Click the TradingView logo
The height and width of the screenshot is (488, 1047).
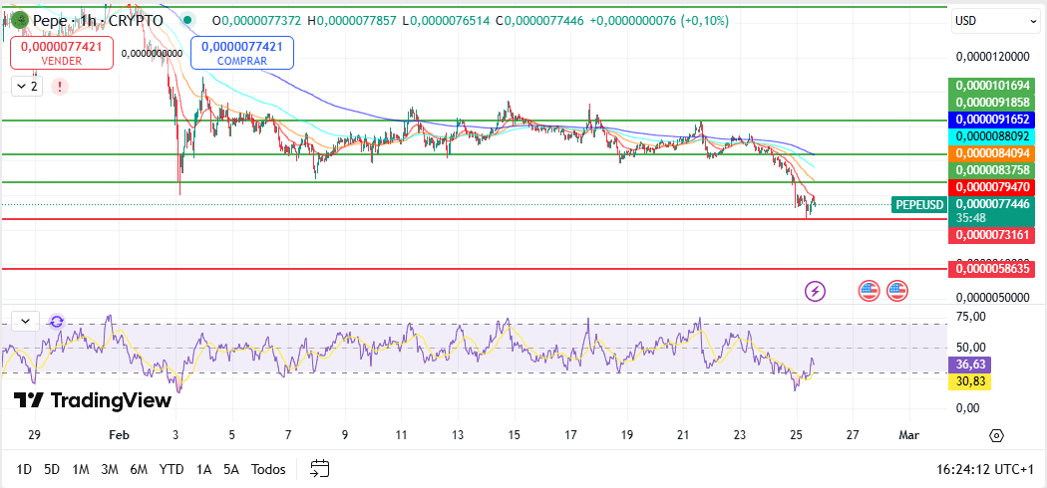pyautogui.click(x=93, y=400)
